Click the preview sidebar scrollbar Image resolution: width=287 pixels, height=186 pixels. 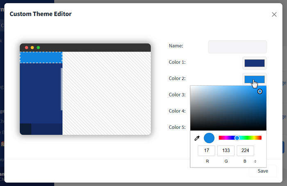[x=61, y=89]
